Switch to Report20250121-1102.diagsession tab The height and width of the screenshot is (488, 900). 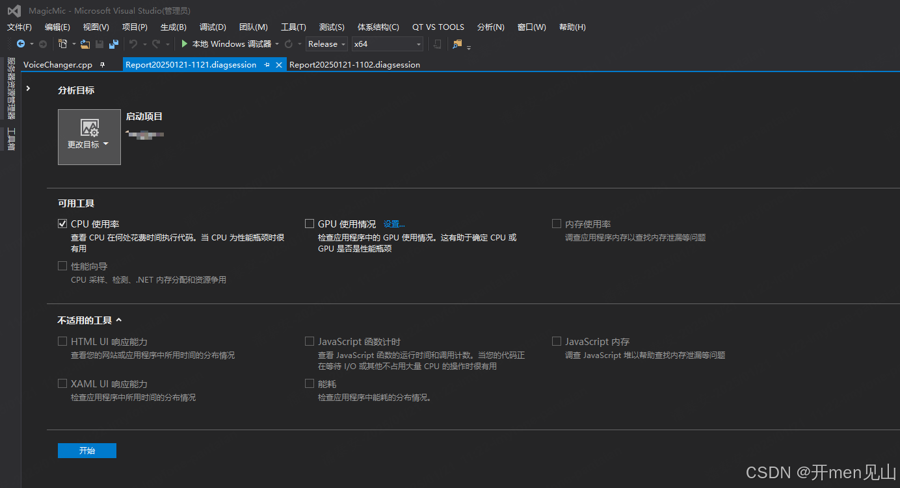(354, 65)
